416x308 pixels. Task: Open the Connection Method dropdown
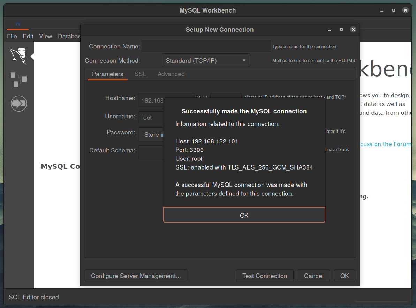(206, 60)
